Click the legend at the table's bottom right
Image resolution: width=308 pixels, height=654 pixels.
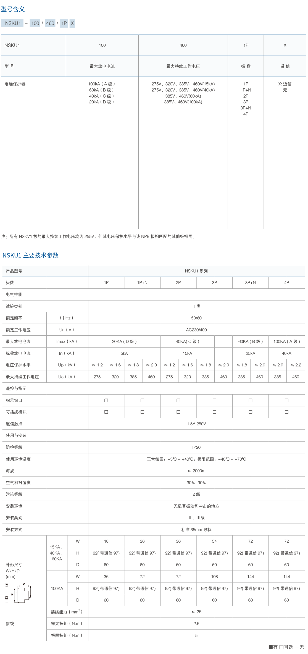pyautogui.click(x=286, y=647)
